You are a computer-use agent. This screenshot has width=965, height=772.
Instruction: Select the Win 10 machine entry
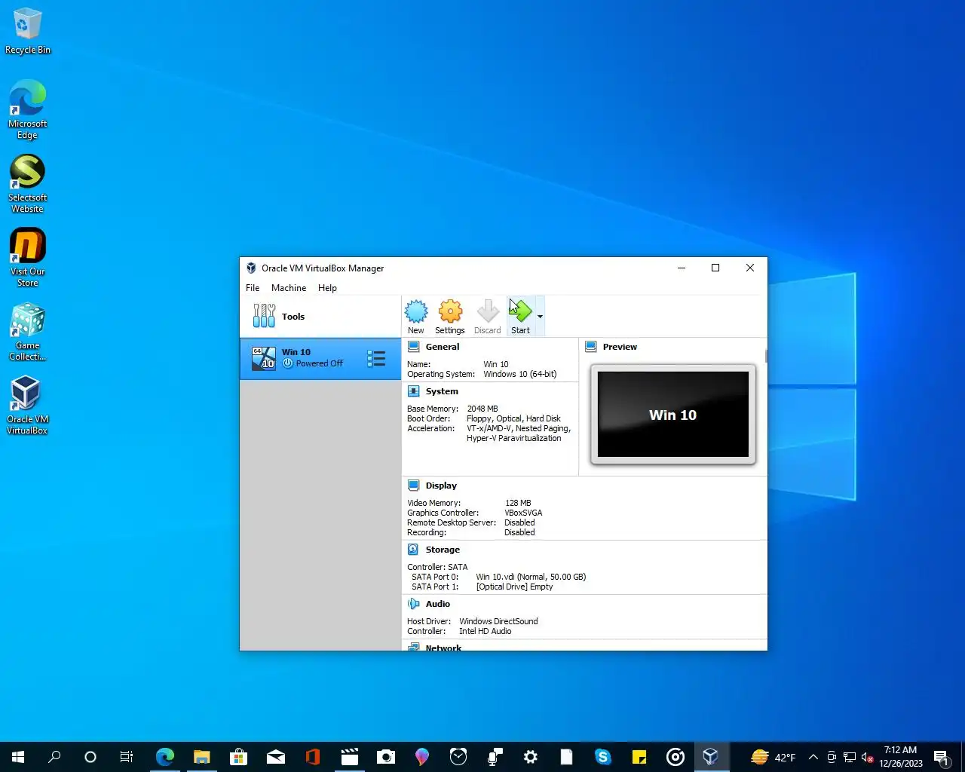click(x=320, y=358)
